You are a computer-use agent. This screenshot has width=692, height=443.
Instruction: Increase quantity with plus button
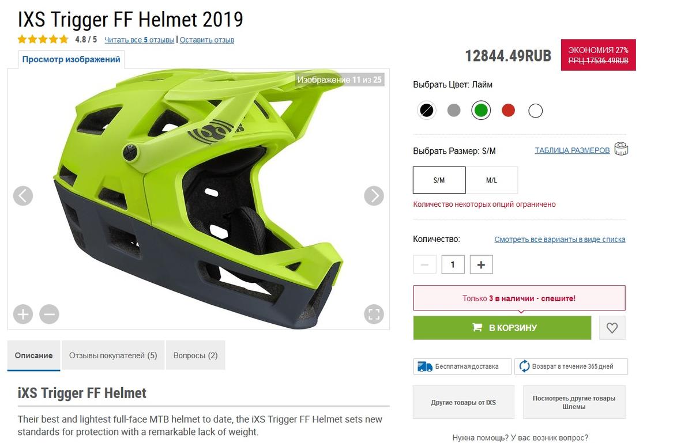coord(482,264)
